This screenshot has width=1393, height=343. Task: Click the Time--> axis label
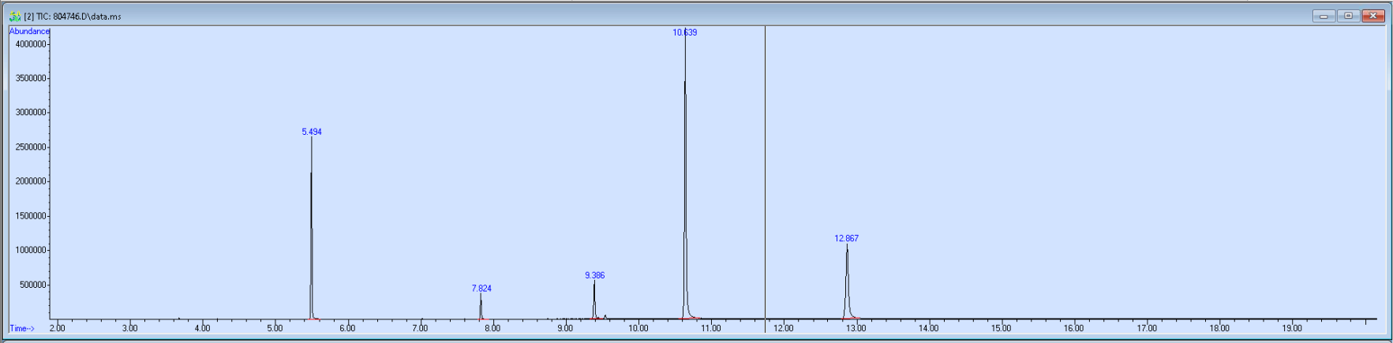[x=22, y=328]
